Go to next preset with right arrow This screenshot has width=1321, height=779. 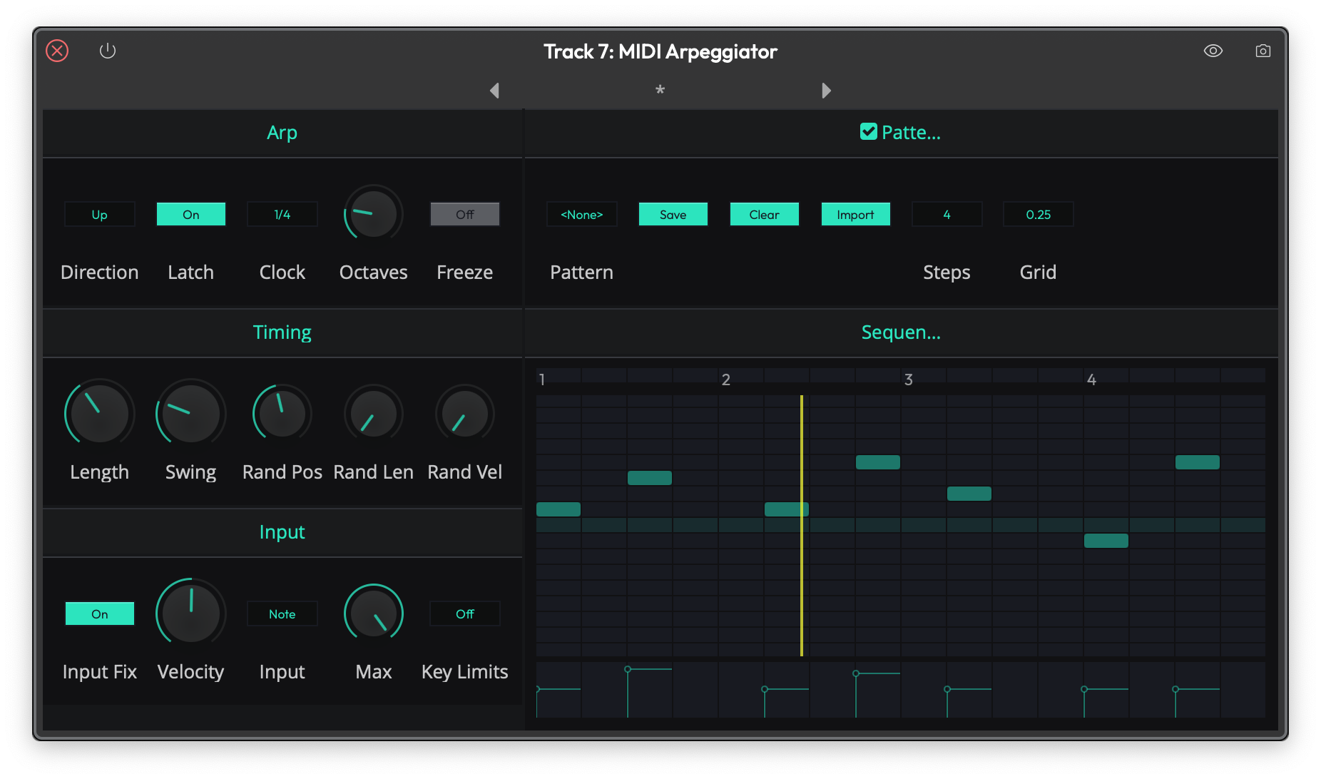point(826,91)
